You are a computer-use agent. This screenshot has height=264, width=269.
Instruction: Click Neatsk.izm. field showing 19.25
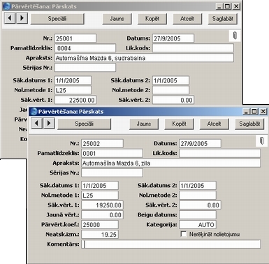point(100,235)
